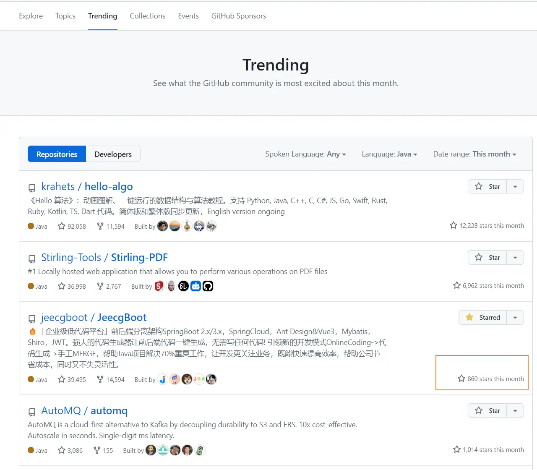The width and height of the screenshot is (537, 470).
Task: Click EL contributor avatar of Stirling-PDF
Action: tap(184, 286)
